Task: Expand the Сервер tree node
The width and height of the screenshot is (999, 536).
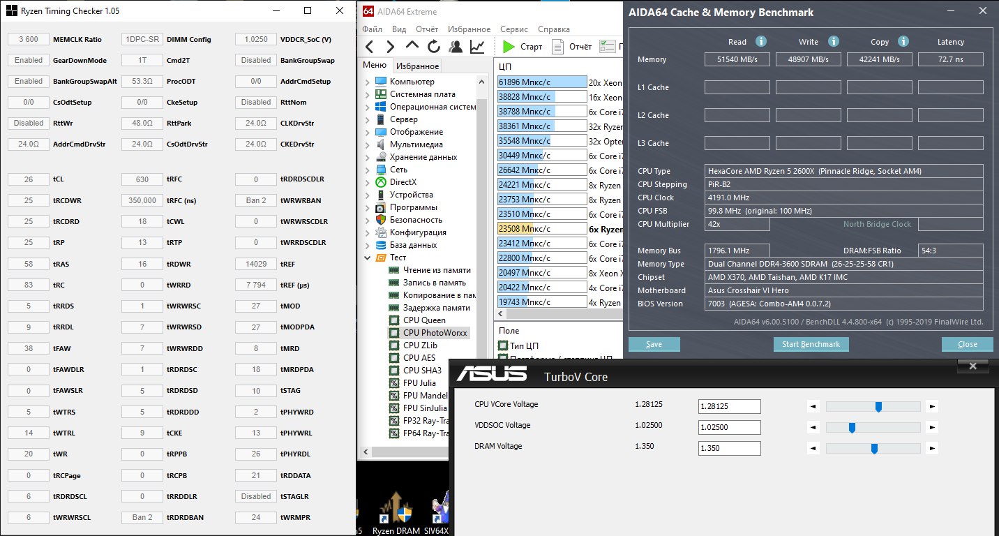Action: click(x=368, y=120)
